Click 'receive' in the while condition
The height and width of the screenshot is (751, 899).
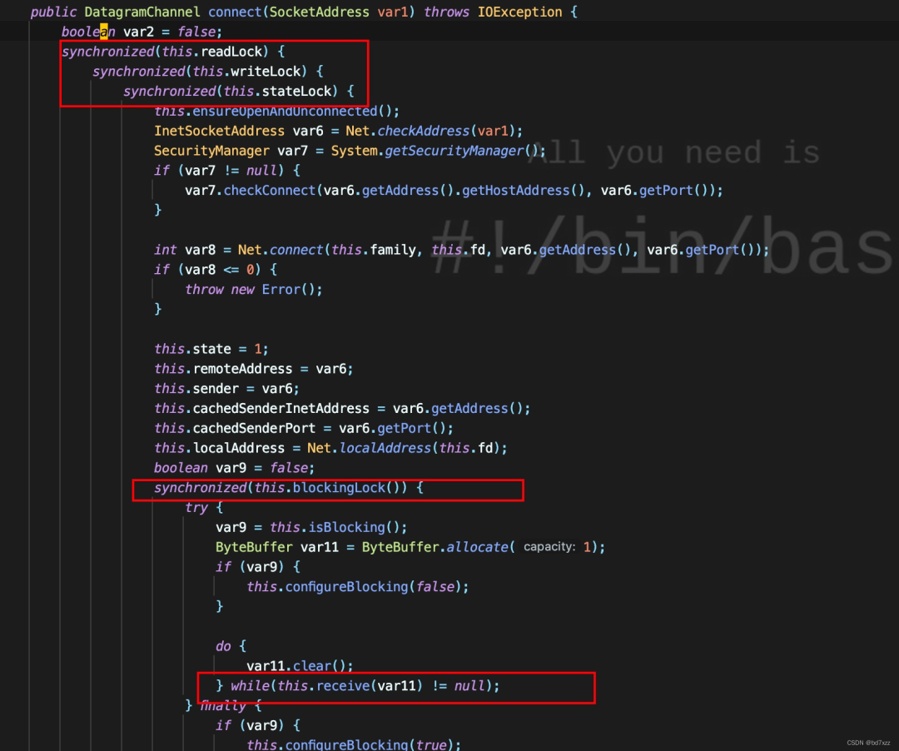pyautogui.click(x=343, y=686)
